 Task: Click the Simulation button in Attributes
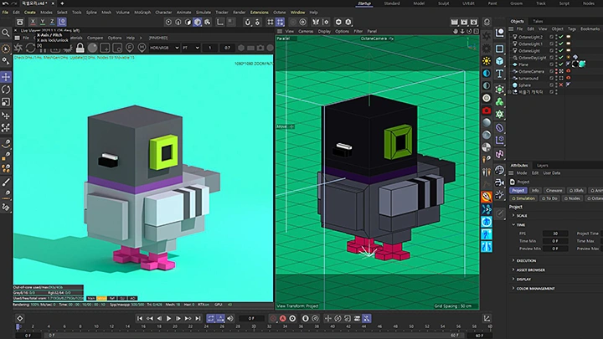point(523,198)
